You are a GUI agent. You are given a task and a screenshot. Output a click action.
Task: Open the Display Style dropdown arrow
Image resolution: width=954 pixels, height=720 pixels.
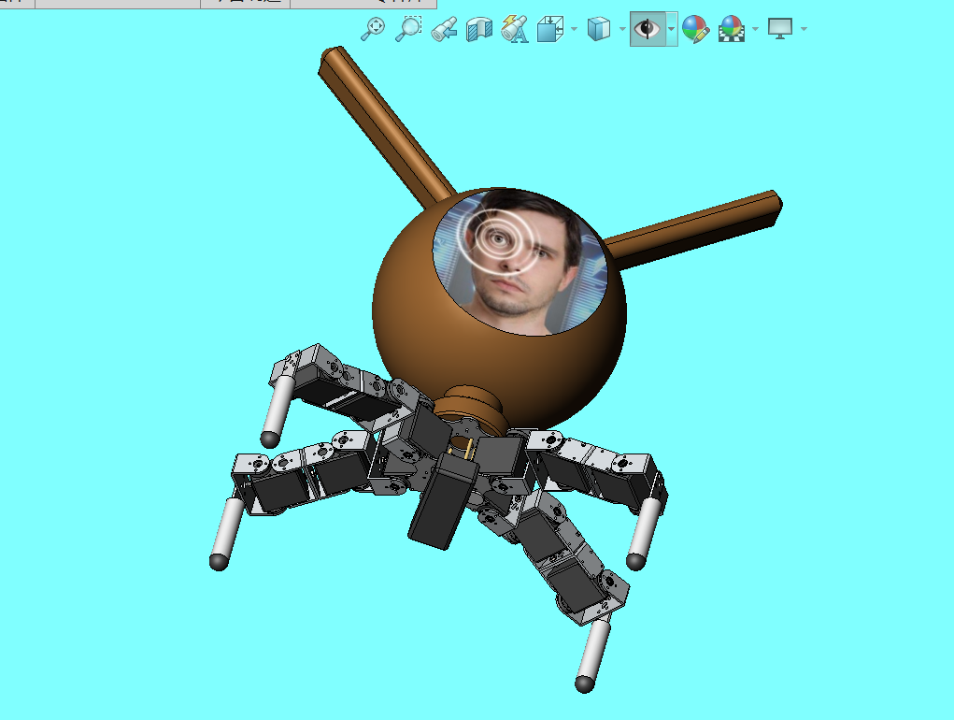(621, 29)
